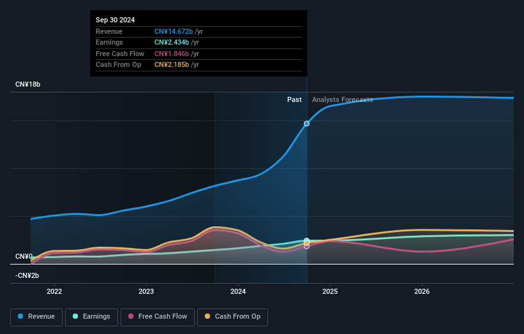Toggle the Free Cash Flow legend button
524x334 pixels.
158,317
